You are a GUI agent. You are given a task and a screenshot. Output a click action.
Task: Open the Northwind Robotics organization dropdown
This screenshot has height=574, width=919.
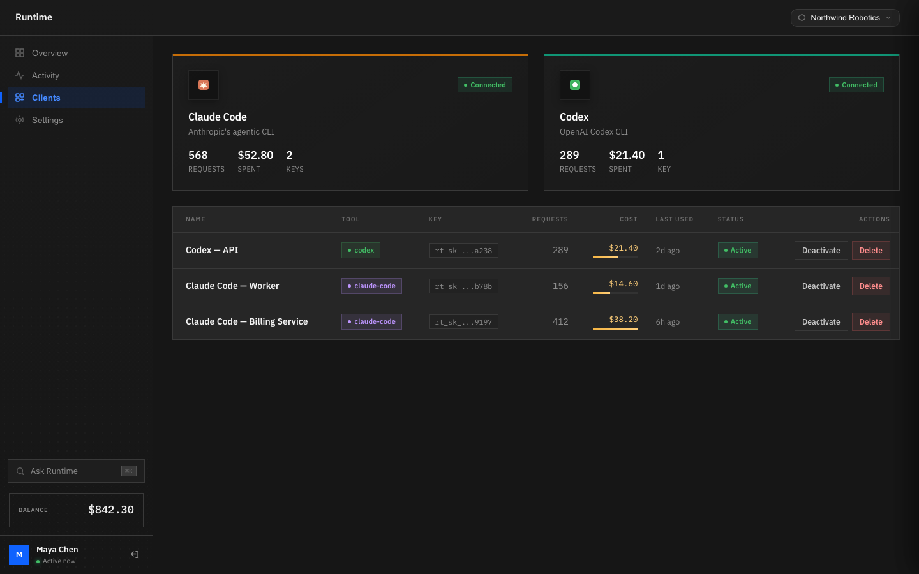click(845, 18)
